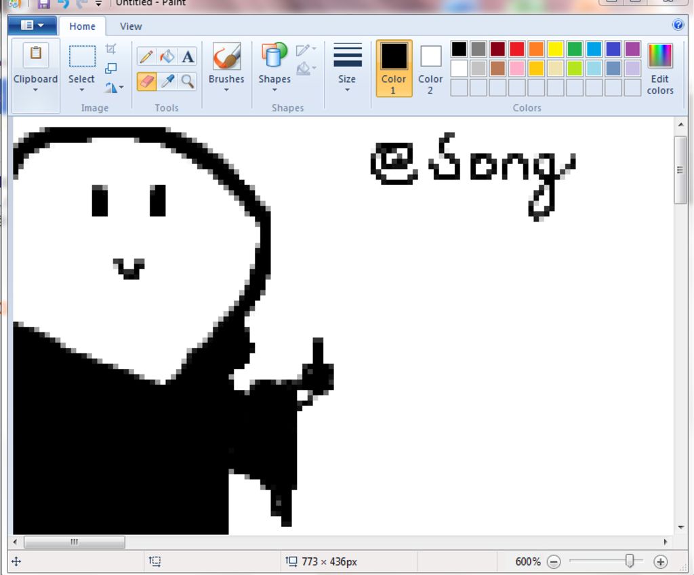Pick the light turquoise color swatch
The width and height of the screenshot is (694, 575).
click(x=594, y=68)
